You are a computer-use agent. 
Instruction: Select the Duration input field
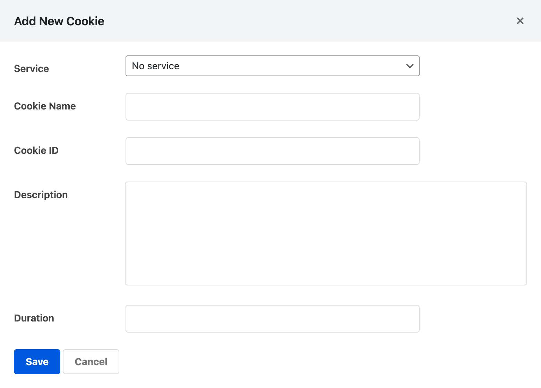(x=273, y=318)
